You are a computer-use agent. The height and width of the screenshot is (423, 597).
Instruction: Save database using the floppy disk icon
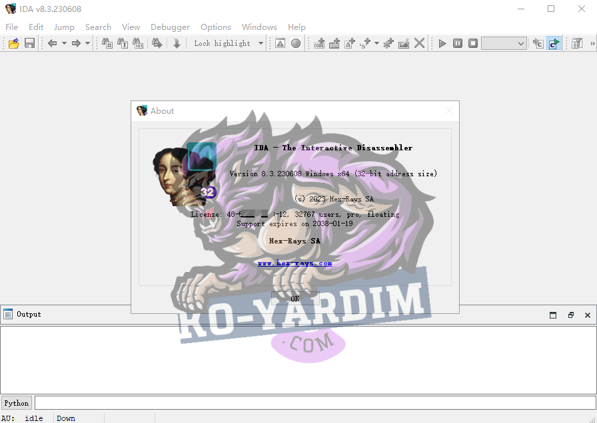(30, 43)
